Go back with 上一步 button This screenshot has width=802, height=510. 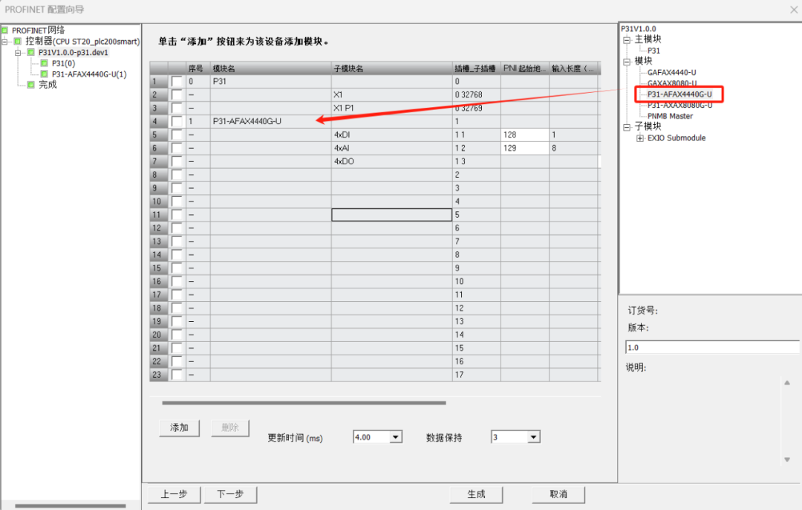[x=174, y=494]
